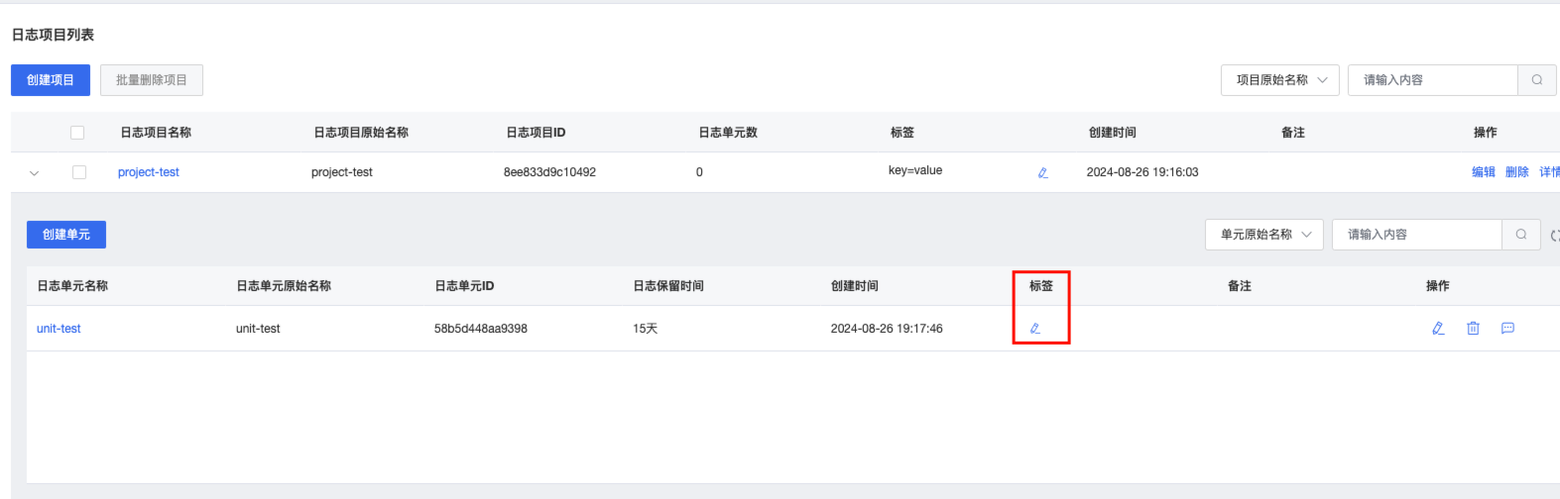Open the project-test link
The image size is (1560, 499).
(x=149, y=172)
